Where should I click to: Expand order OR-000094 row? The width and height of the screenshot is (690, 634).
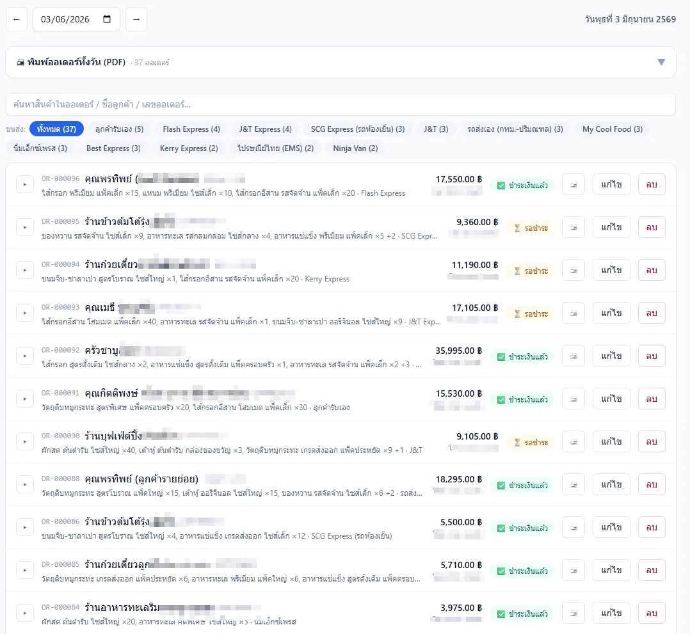click(x=25, y=270)
